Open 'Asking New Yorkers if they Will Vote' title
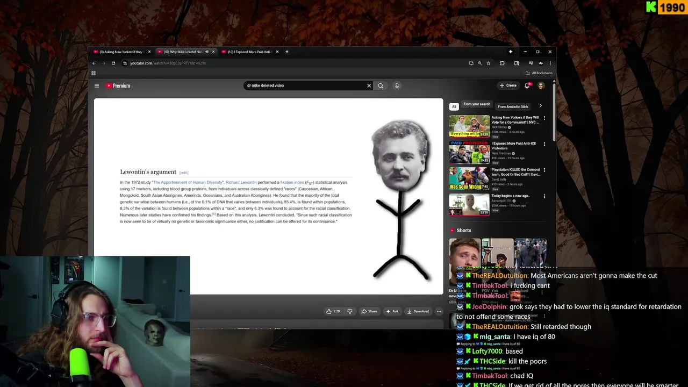 [515, 120]
